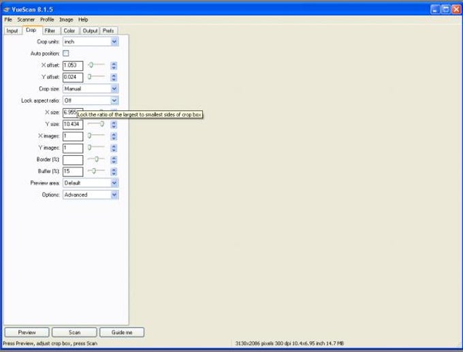The height and width of the screenshot is (352, 463).
Task: Close the VueScan window
Action: [x=456, y=10]
